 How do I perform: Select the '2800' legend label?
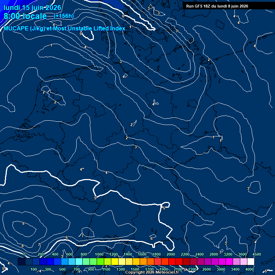214,254
